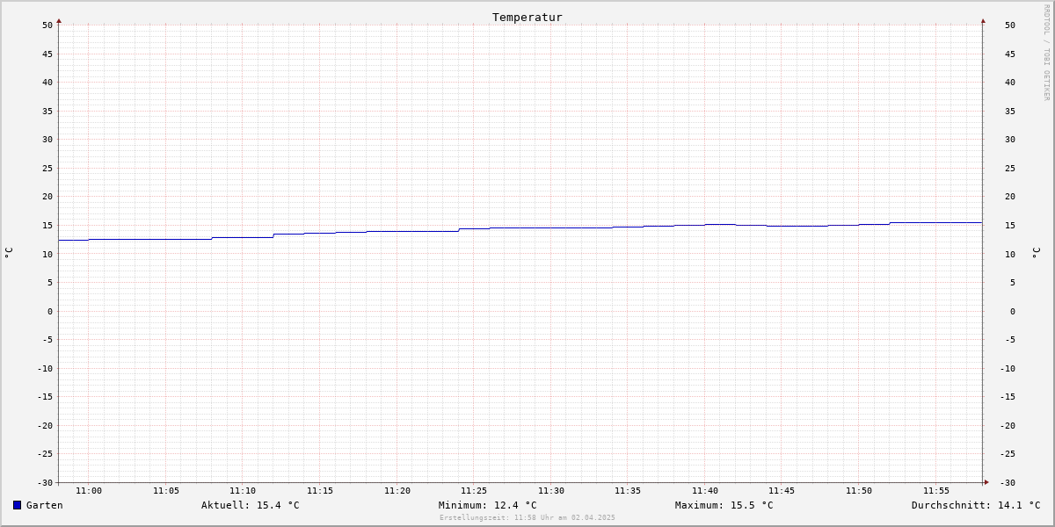Click the 11:35 time axis label

click(628, 491)
